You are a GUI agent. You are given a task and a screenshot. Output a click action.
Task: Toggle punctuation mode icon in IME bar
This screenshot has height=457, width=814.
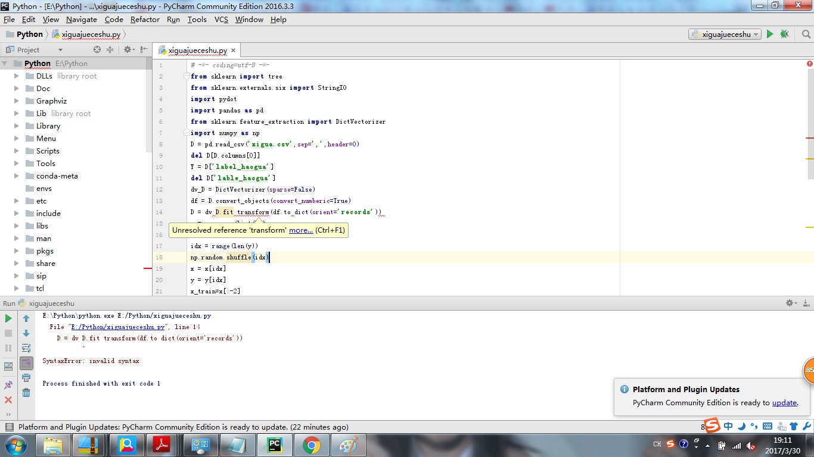tap(754, 426)
